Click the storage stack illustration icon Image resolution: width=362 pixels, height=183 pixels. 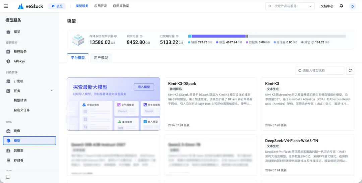(78, 40)
